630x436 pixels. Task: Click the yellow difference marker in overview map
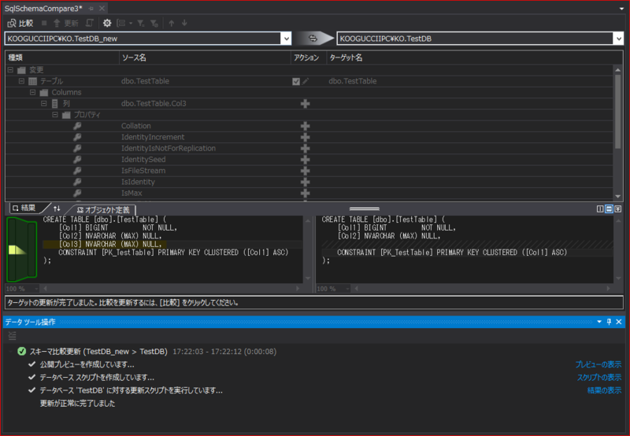pos(17,249)
